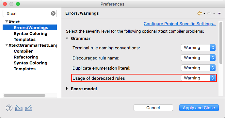Change Duplicate enumeration literal severity
The image size is (225, 118).
tap(198, 68)
